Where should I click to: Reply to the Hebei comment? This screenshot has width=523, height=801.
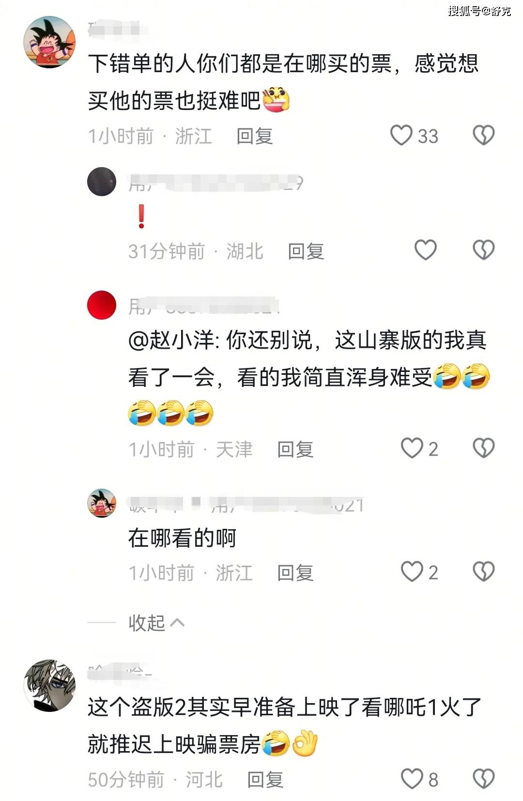(265, 780)
